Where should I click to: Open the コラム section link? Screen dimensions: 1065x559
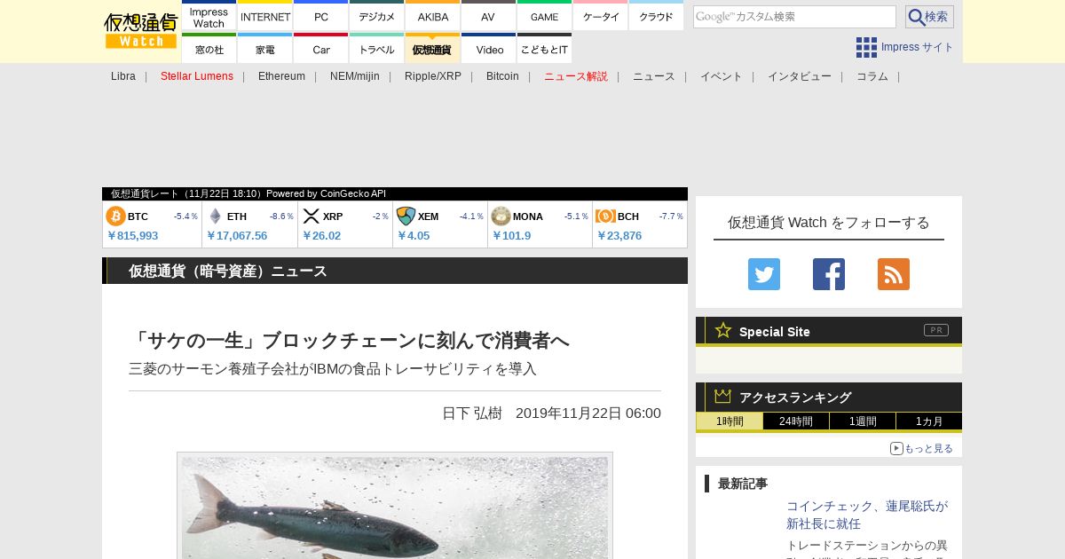pyautogui.click(x=872, y=76)
